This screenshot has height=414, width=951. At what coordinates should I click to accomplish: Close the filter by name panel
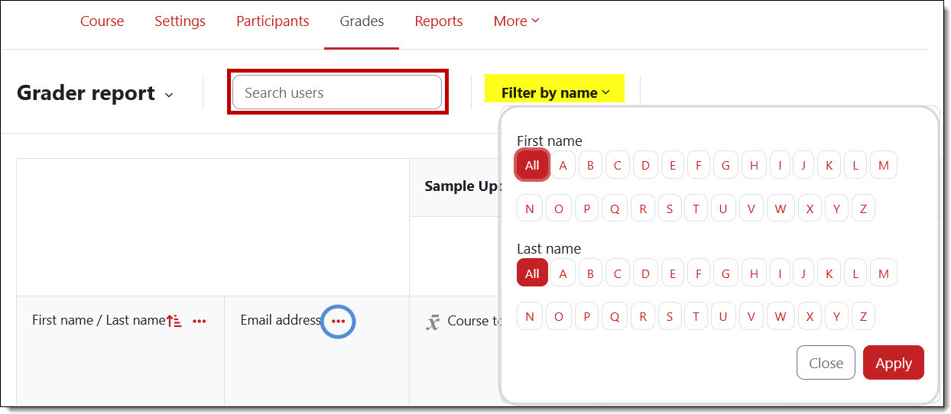(825, 363)
